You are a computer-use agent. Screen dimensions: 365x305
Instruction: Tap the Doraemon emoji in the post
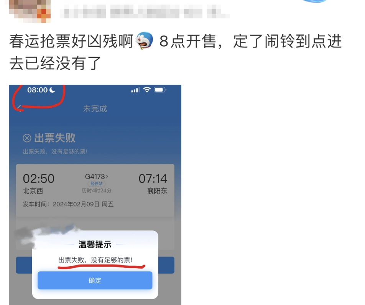pyautogui.click(x=145, y=41)
